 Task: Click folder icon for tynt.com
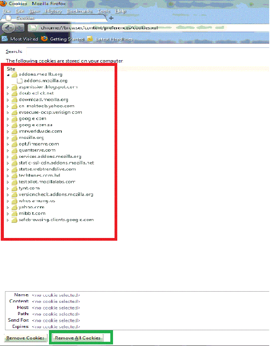click(14, 188)
